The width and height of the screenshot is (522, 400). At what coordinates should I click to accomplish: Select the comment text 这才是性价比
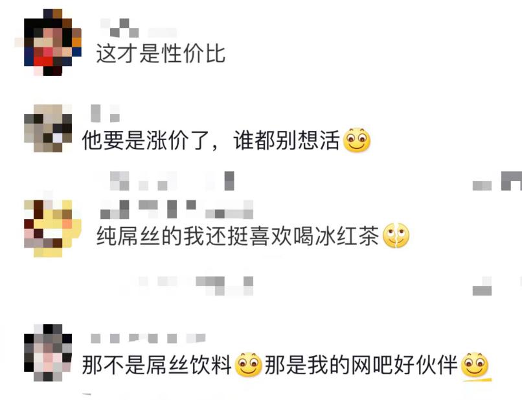tap(161, 54)
